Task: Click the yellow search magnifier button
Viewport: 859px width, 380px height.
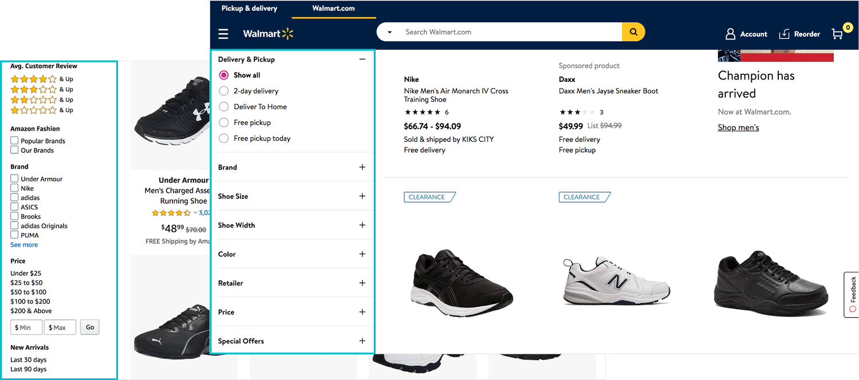Action: [x=633, y=32]
